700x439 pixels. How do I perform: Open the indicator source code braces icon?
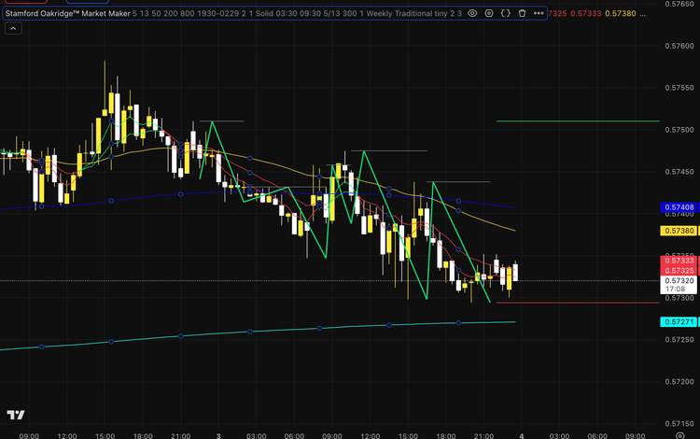click(x=505, y=14)
